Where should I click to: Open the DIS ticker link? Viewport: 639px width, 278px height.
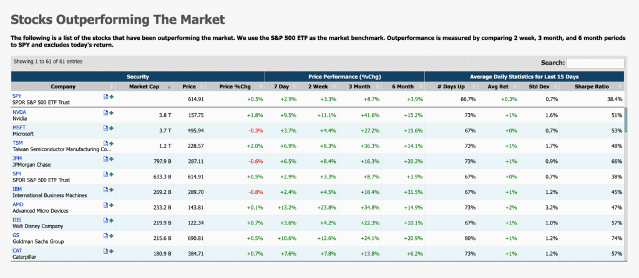coord(17,220)
